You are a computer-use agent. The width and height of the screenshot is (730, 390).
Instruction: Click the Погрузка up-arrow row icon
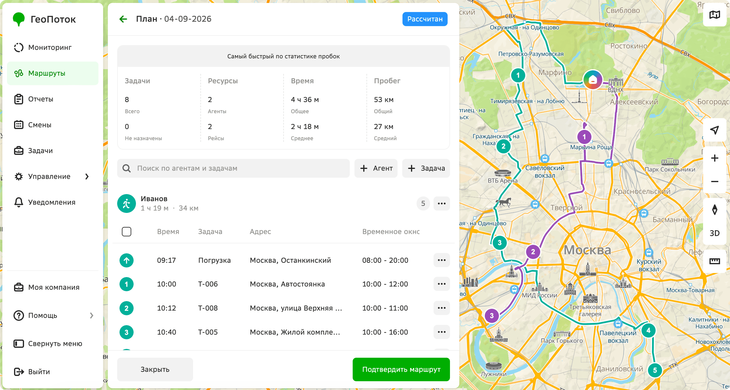(127, 260)
